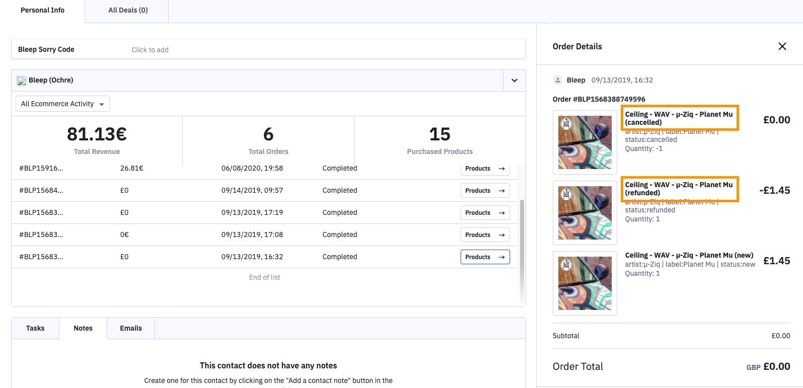Image resolution: width=803 pixels, height=388 pixels.
Task: Click the Bleep user avatar icon
Action: [x=558, y=80]
